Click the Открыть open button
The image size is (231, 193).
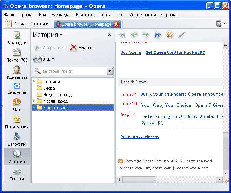pos(48,48)
